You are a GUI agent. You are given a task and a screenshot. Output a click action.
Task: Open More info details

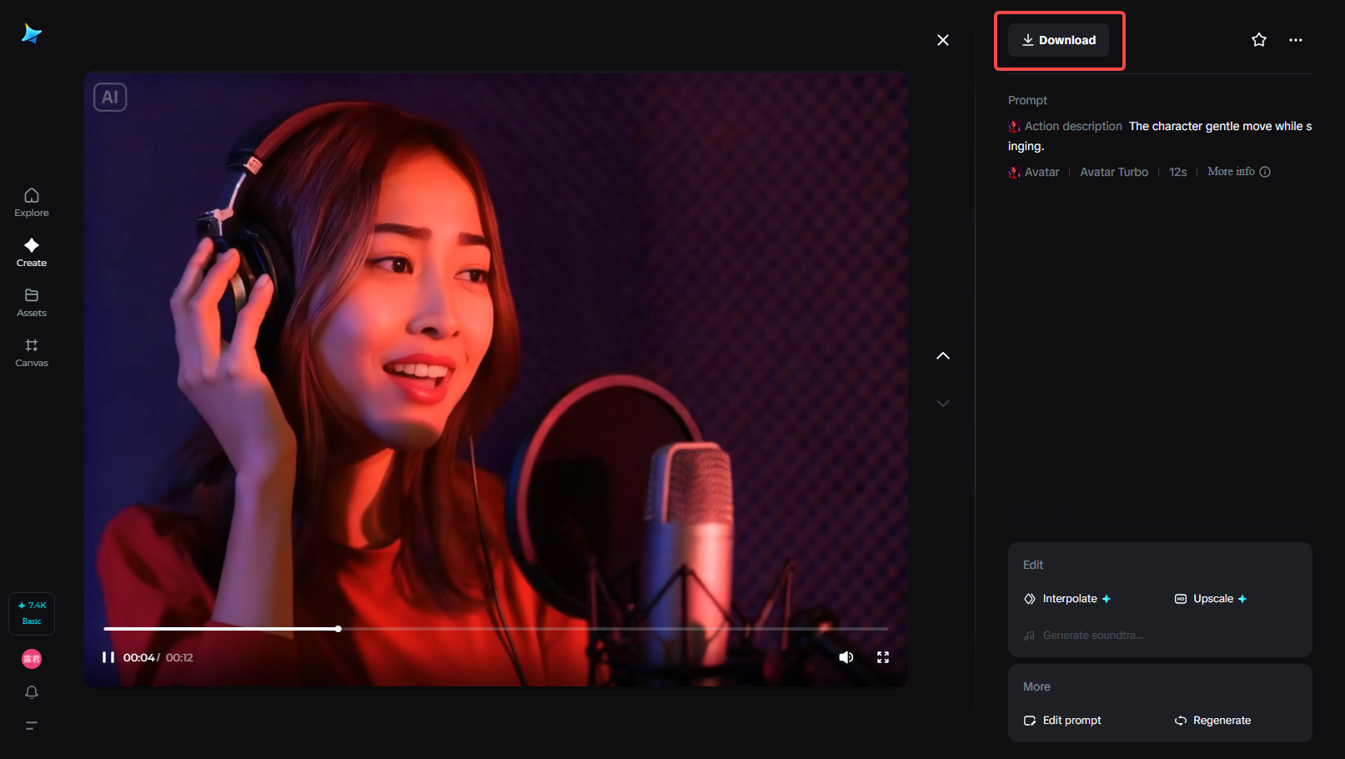click(x=1239, y=172)
